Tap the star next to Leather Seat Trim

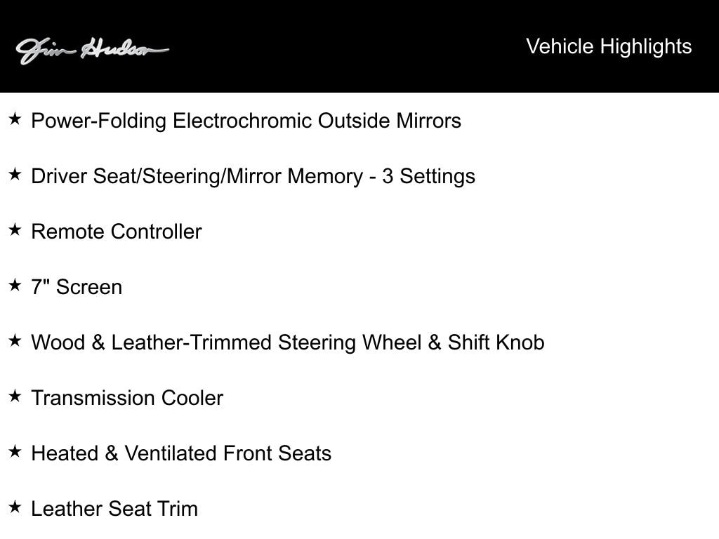15,507
